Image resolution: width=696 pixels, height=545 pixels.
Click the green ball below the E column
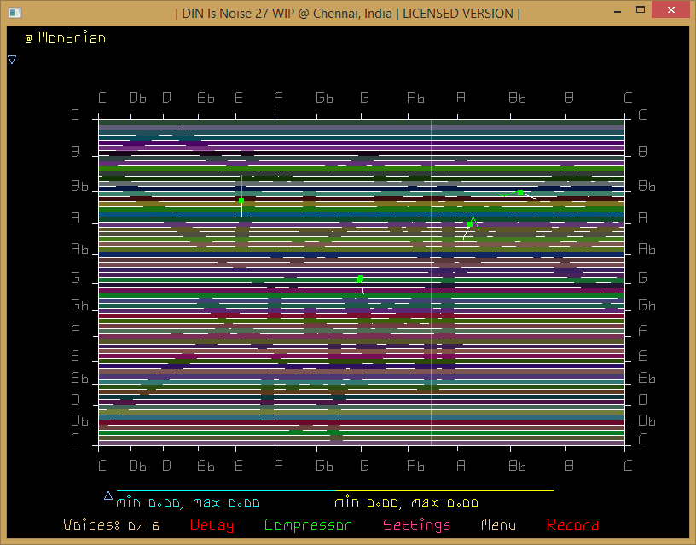tap(241, 200)
